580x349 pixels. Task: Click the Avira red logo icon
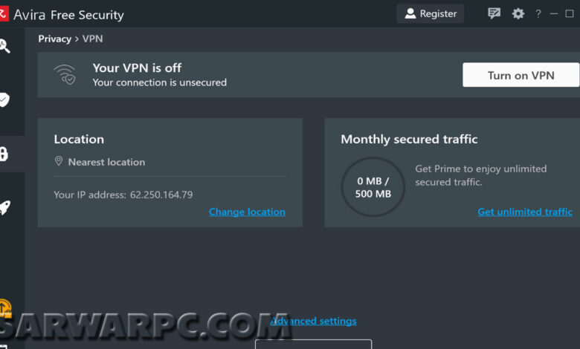click(x=4, y=14)
